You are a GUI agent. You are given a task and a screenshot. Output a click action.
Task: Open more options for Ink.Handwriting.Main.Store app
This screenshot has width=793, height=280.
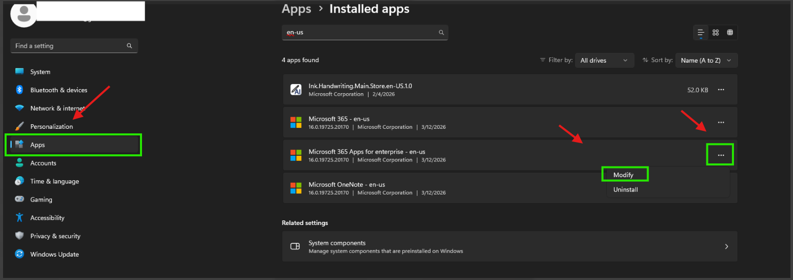tap(721, 90)
